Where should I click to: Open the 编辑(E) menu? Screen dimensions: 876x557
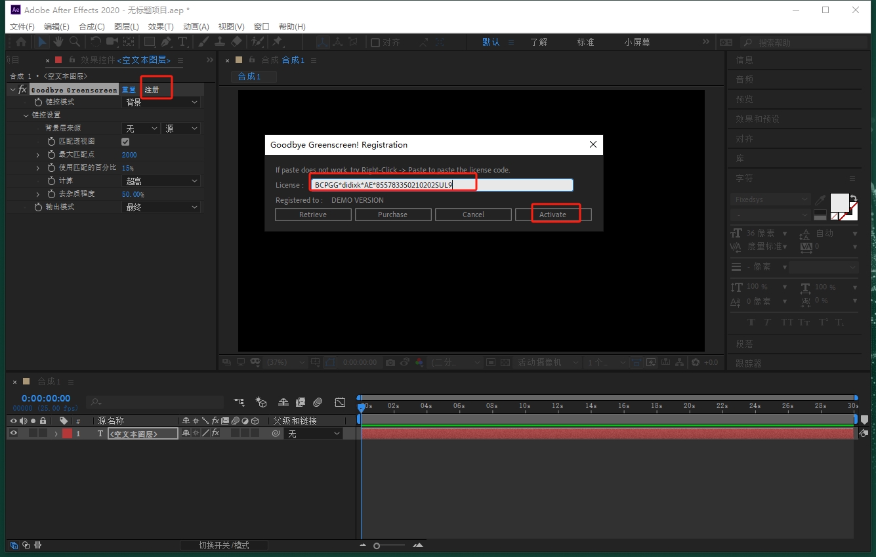click(56, 26)
